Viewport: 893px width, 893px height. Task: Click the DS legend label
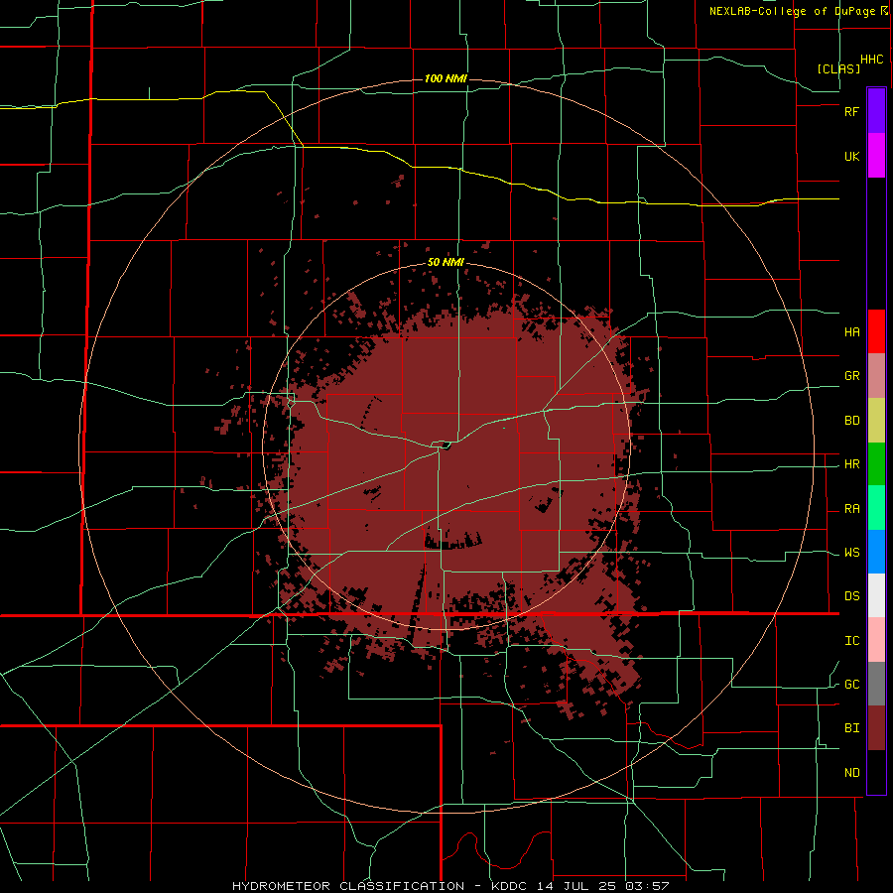tap(851, 596)
